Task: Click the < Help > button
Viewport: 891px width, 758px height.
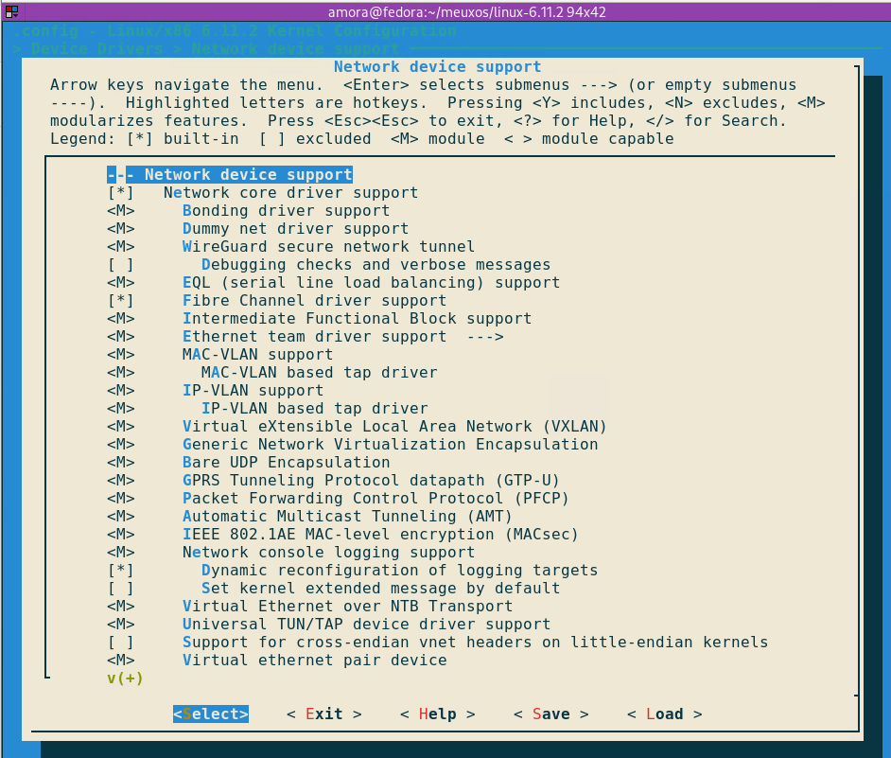Action: coord(438,714)
